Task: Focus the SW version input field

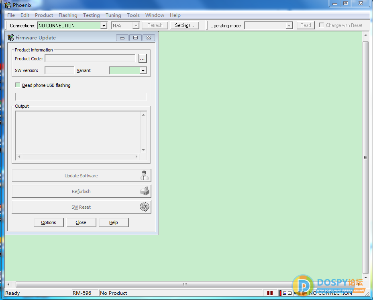Action: point(59,70)
